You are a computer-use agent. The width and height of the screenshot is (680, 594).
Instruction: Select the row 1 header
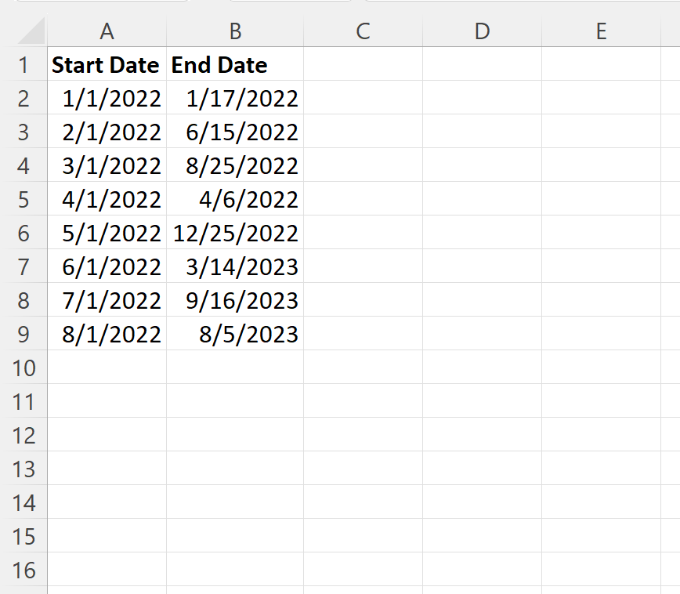pyautogui.click(x=25, y=65)
